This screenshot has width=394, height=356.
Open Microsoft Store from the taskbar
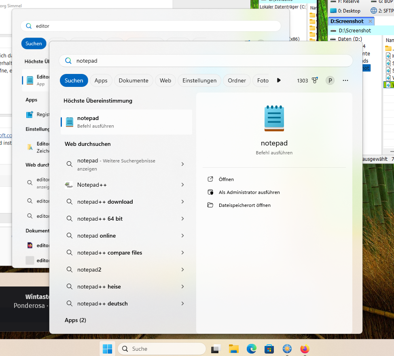pos(269,349)
